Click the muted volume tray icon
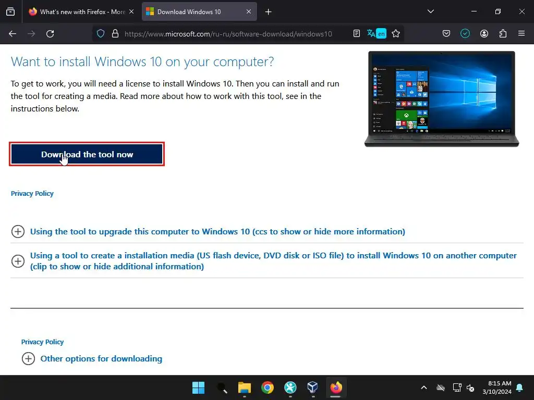 click(x=471, y=387)
